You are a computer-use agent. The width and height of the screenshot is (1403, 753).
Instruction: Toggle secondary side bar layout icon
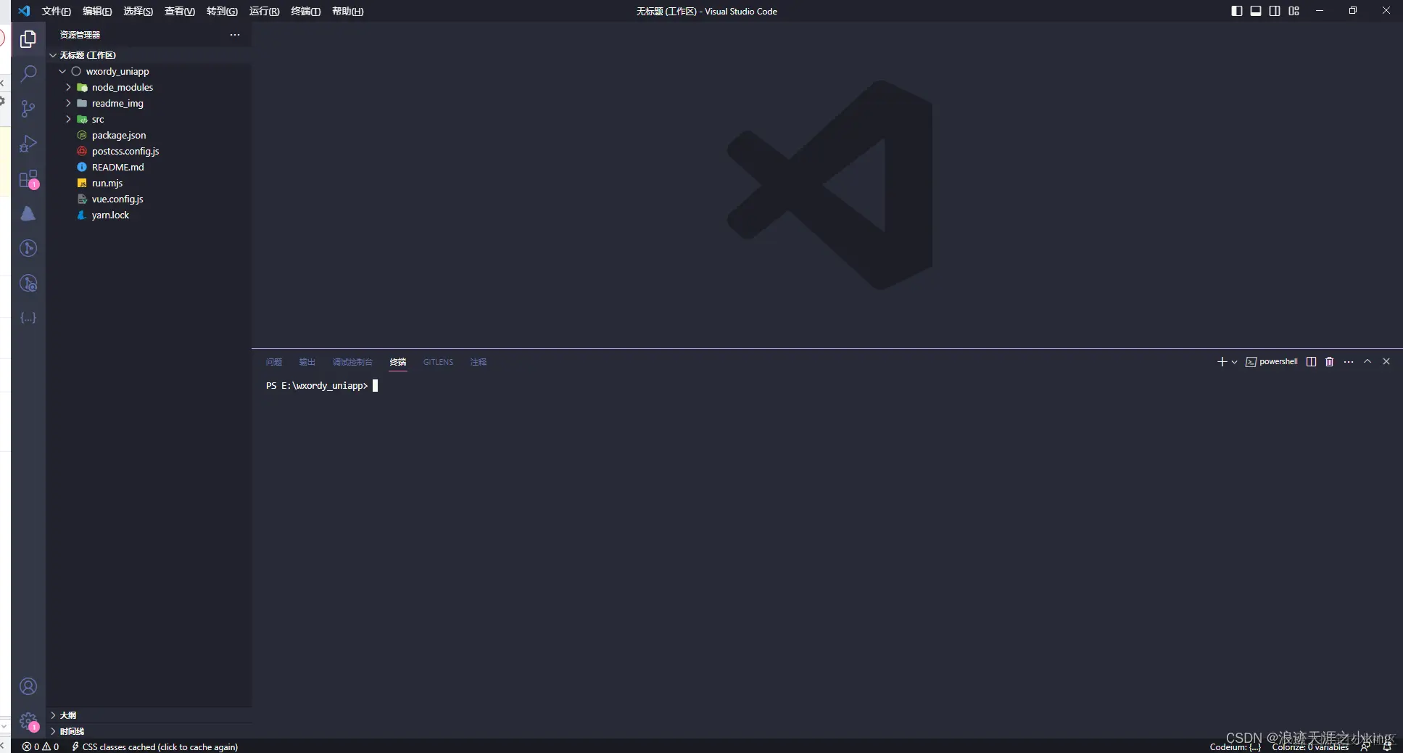pos(1275,11)
